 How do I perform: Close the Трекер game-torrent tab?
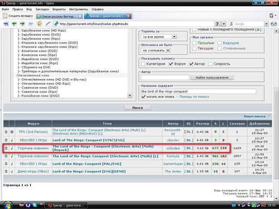(x=128, y=16)
